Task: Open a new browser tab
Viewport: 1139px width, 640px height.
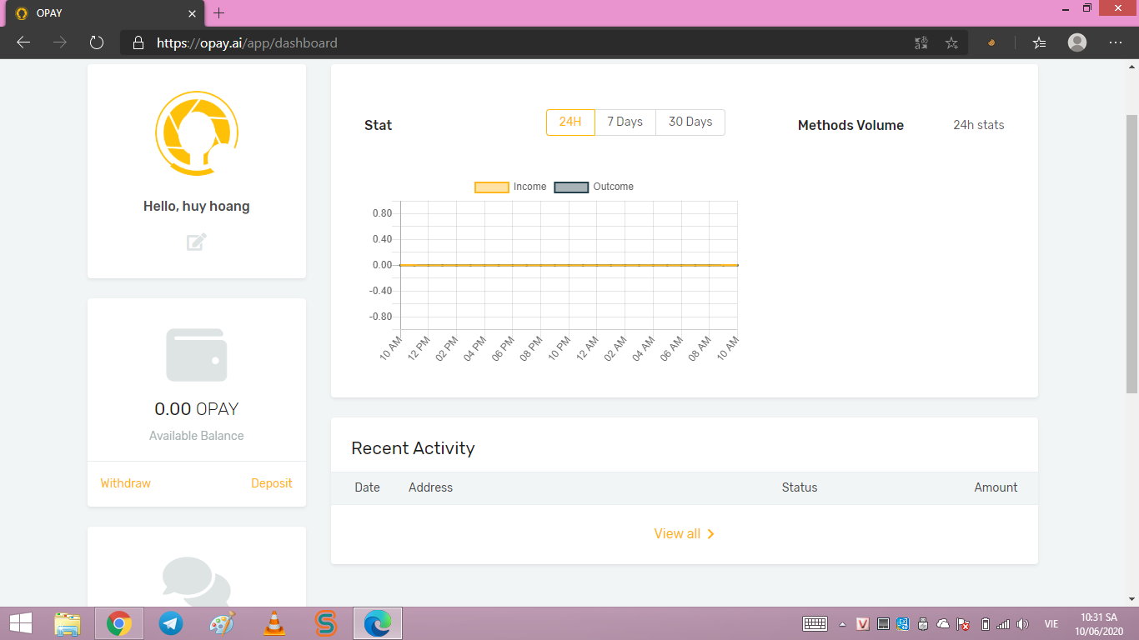Action: pyautogui.click(x=219, y=13)
